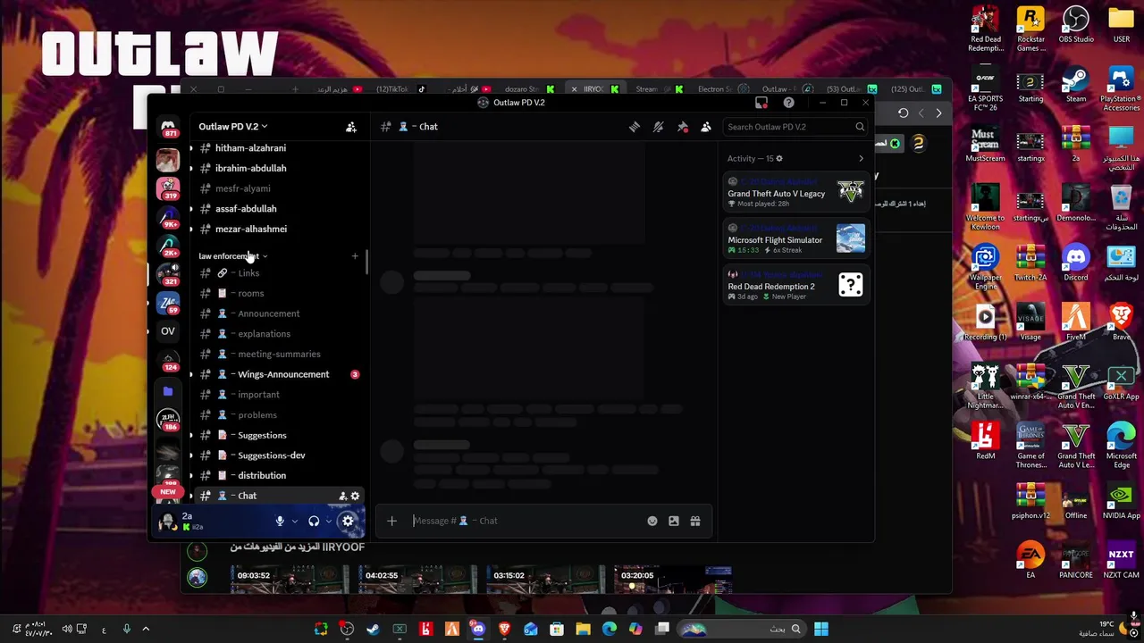Click browser reload button behind Discord
This screenshot has width=1144, height=643.
pos(903,113)
